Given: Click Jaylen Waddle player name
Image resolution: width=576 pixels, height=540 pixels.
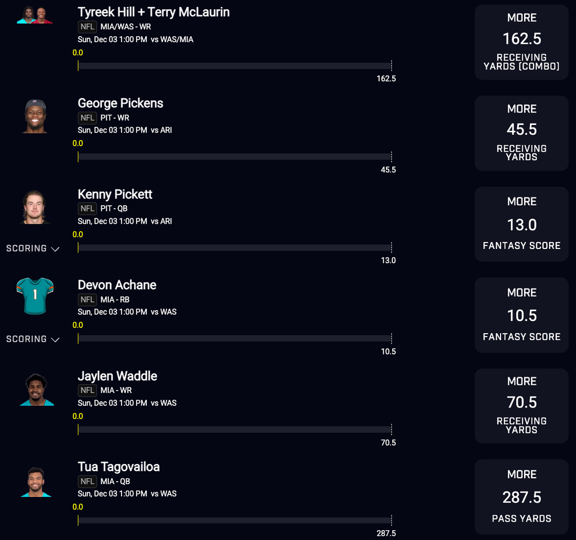Looking at the screenshot, I should pyautogui.click(x=118, y=376).
